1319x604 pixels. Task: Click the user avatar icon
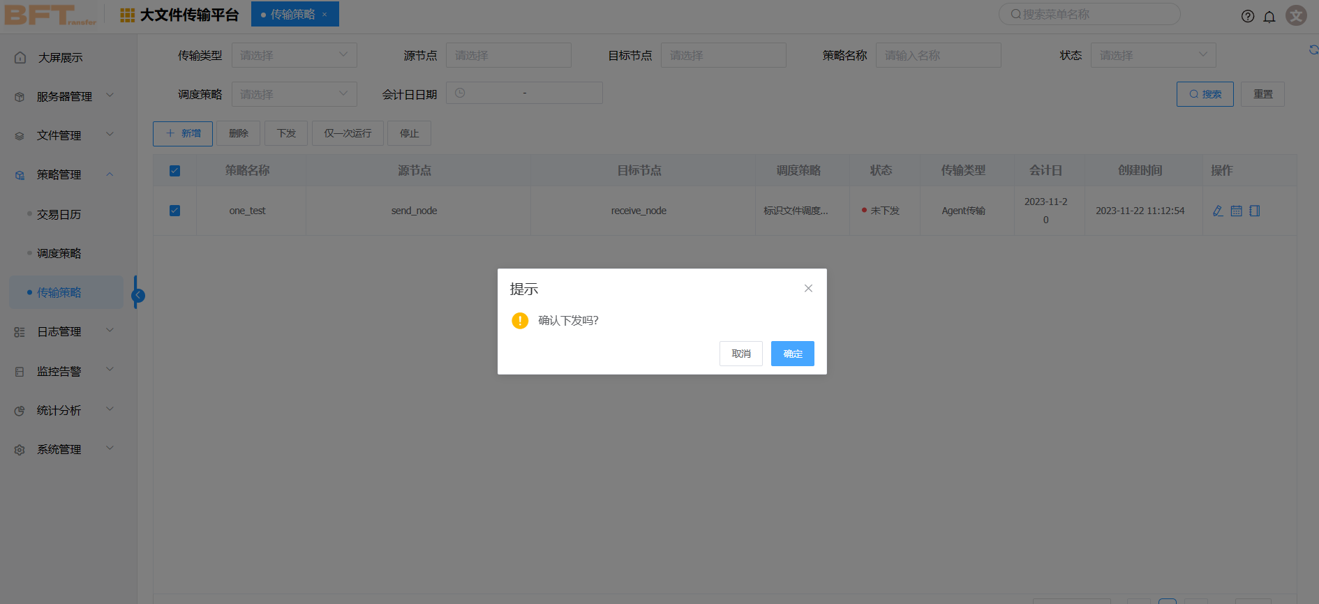(x=1296, y=15)
